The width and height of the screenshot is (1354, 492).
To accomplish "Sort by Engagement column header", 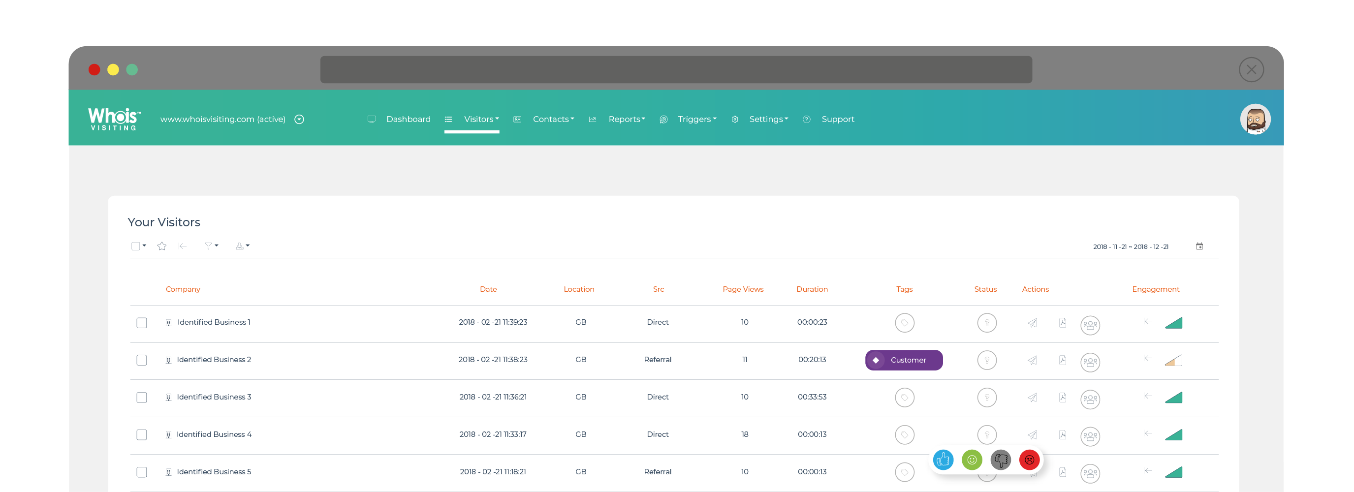I will tap(1155, 289).
